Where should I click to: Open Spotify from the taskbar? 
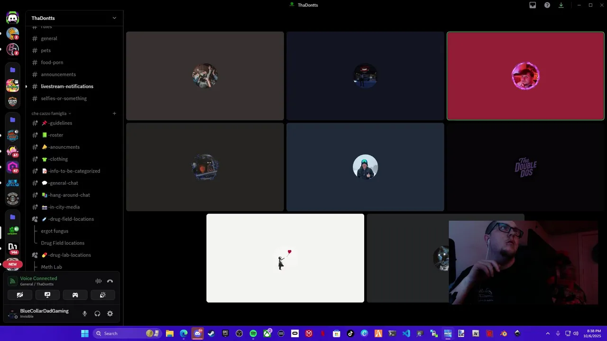253,333
